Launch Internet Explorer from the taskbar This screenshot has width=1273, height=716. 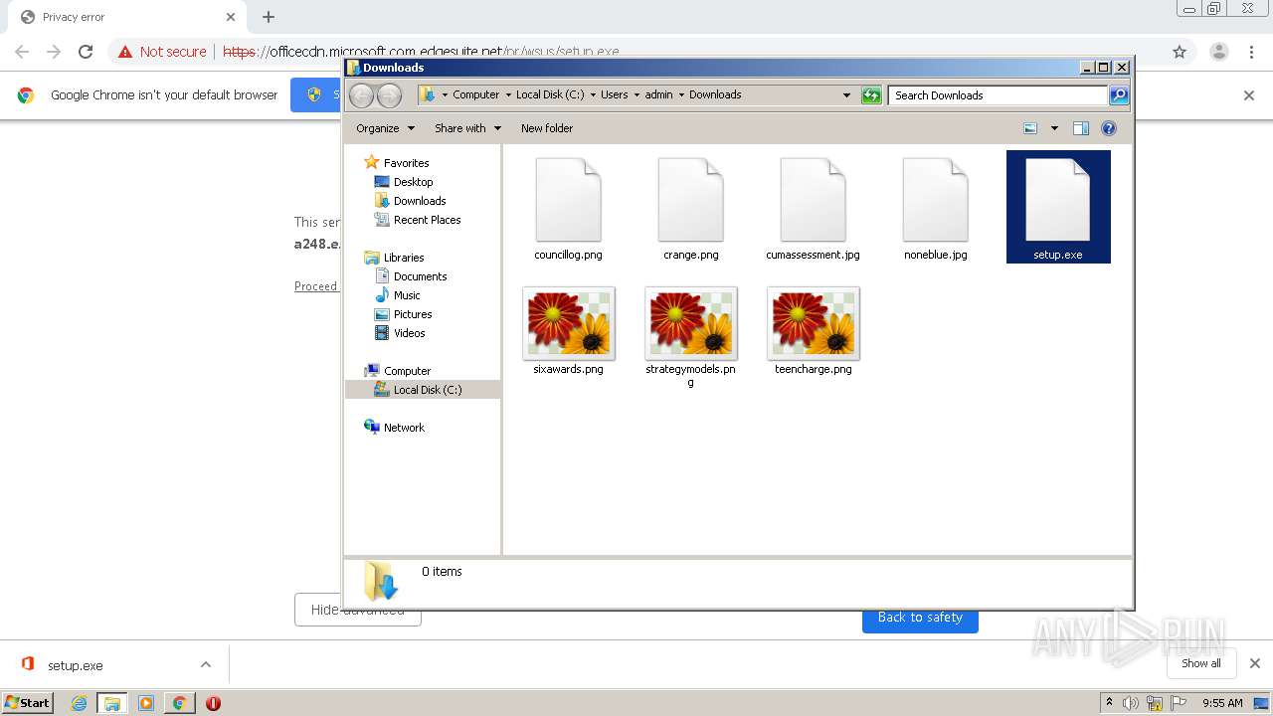pyautogui.click(x=79, y=703)
